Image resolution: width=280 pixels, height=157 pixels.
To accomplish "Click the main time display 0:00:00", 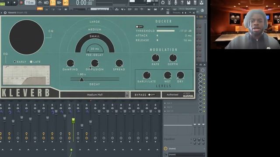I will (84, 3).
